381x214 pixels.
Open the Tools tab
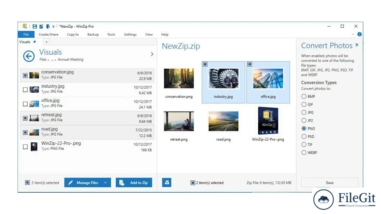111,34
